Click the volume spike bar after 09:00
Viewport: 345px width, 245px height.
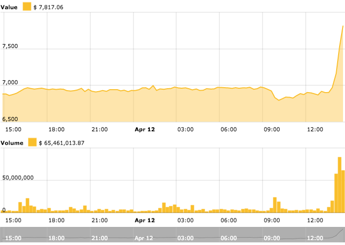click(x=275, y=205)
